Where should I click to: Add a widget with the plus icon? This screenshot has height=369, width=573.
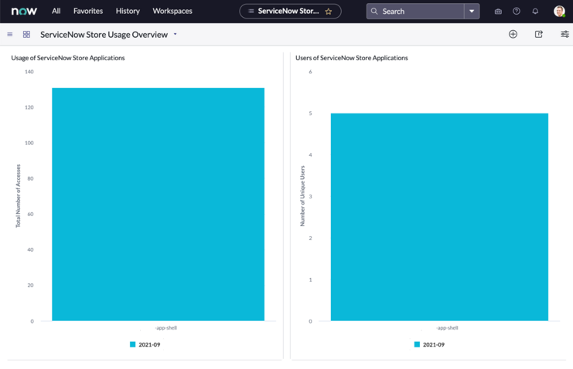(x=513, y=34)
